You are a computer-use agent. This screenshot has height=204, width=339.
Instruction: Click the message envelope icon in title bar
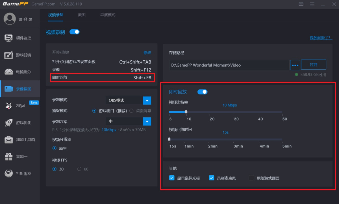(301, 4)
